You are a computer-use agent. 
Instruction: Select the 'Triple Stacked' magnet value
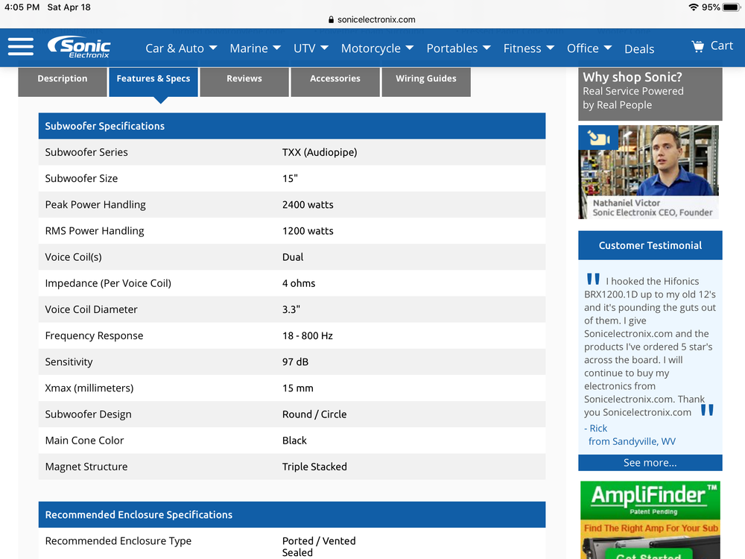pos(314,467)
